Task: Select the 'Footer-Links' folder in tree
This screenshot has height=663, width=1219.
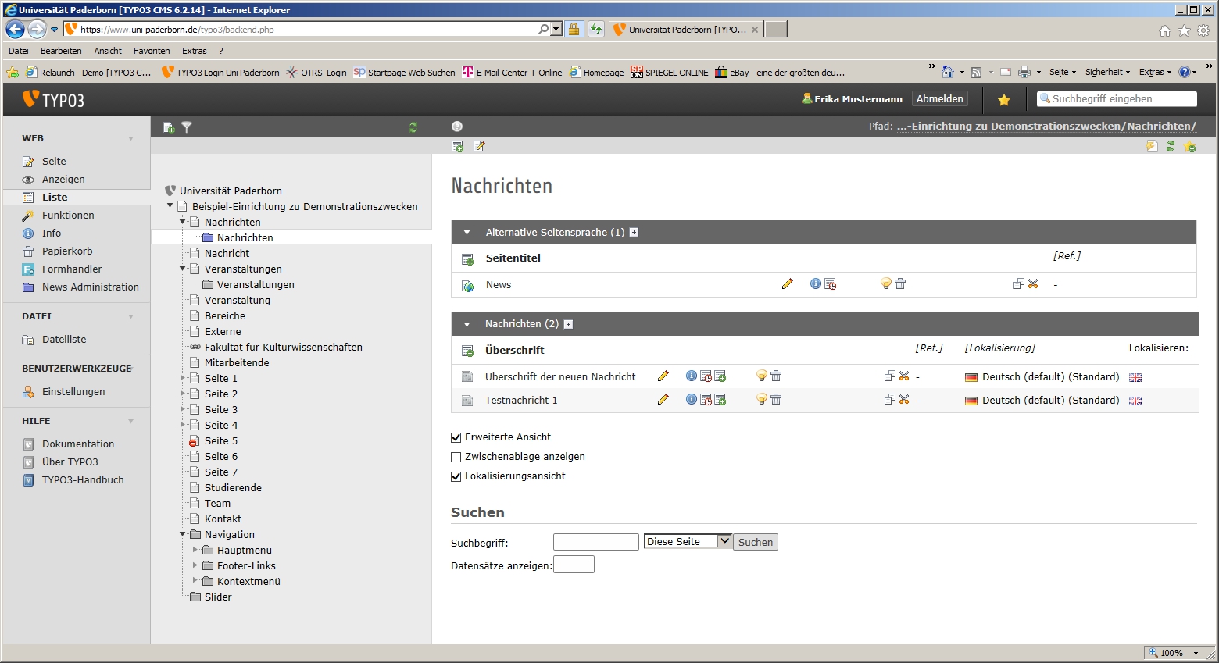Action: tap(246, 565)
